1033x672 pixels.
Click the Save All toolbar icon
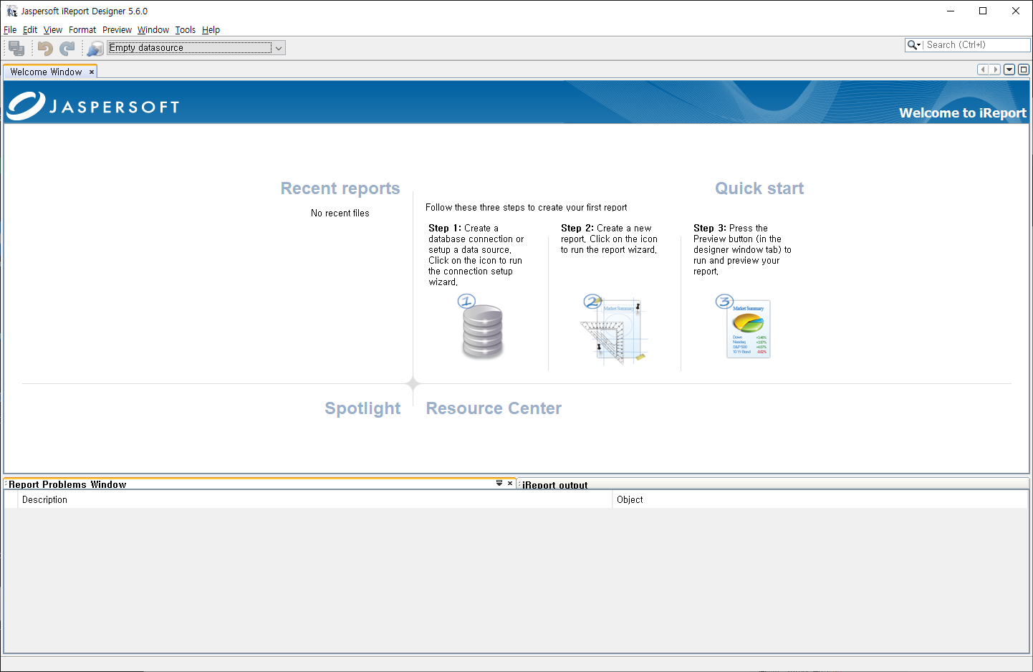click(x=16, y=48)
